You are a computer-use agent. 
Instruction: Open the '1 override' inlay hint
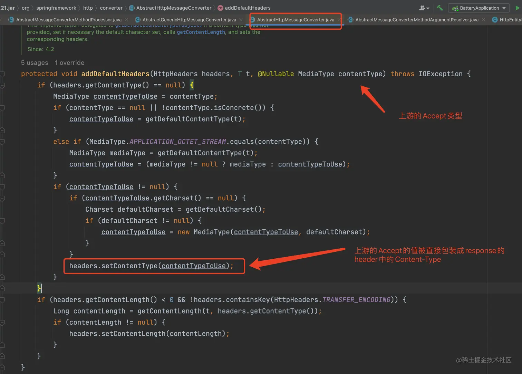point(69,63)
